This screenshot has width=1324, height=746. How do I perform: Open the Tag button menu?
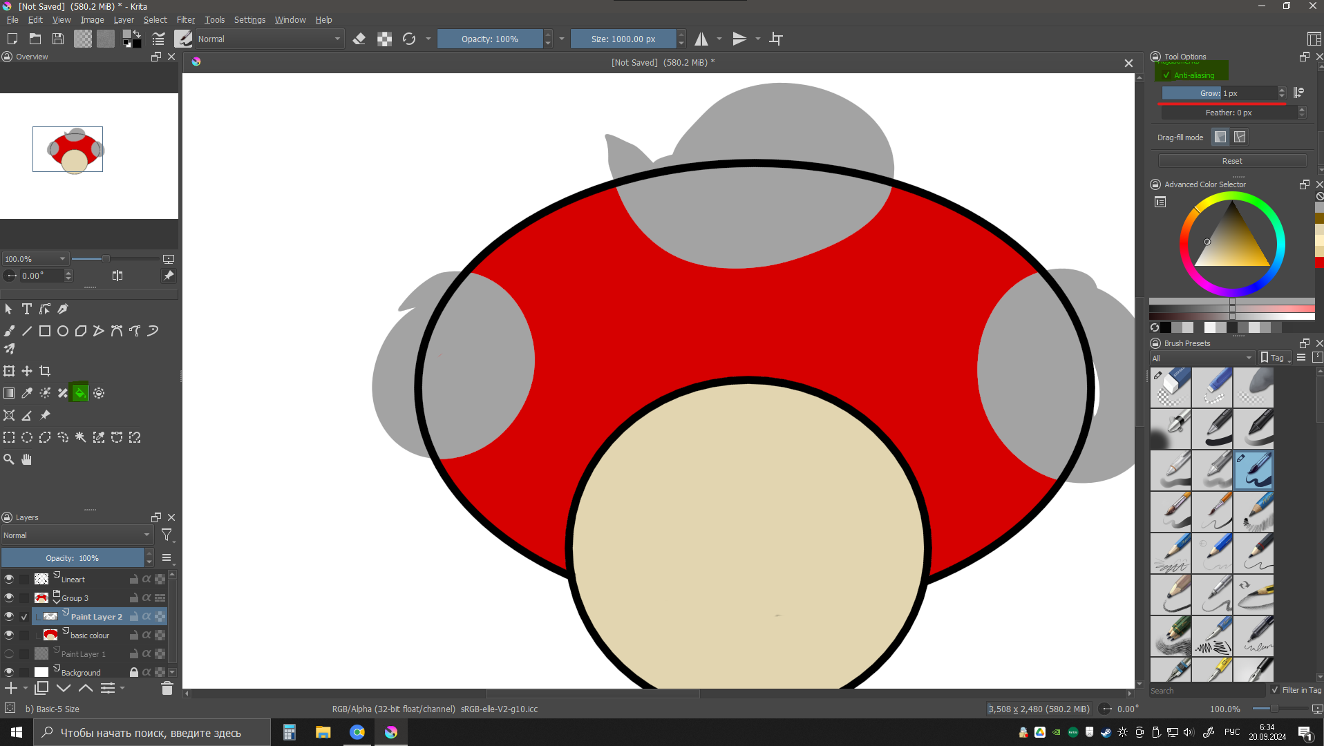(1275, 358)
